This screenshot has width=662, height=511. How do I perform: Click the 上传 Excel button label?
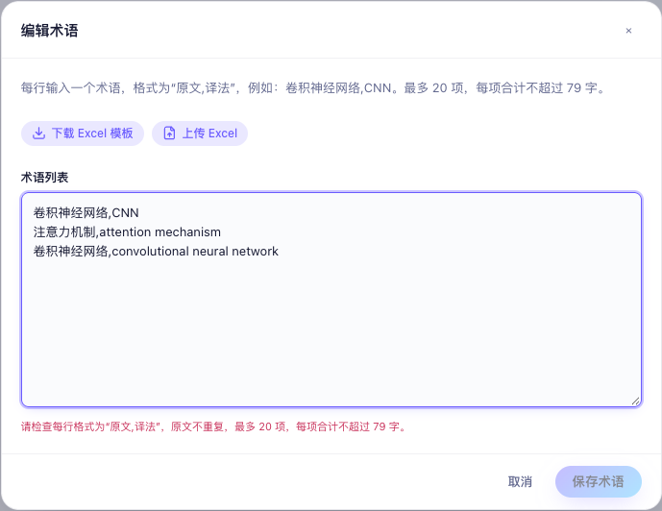[x=209, y=134]
